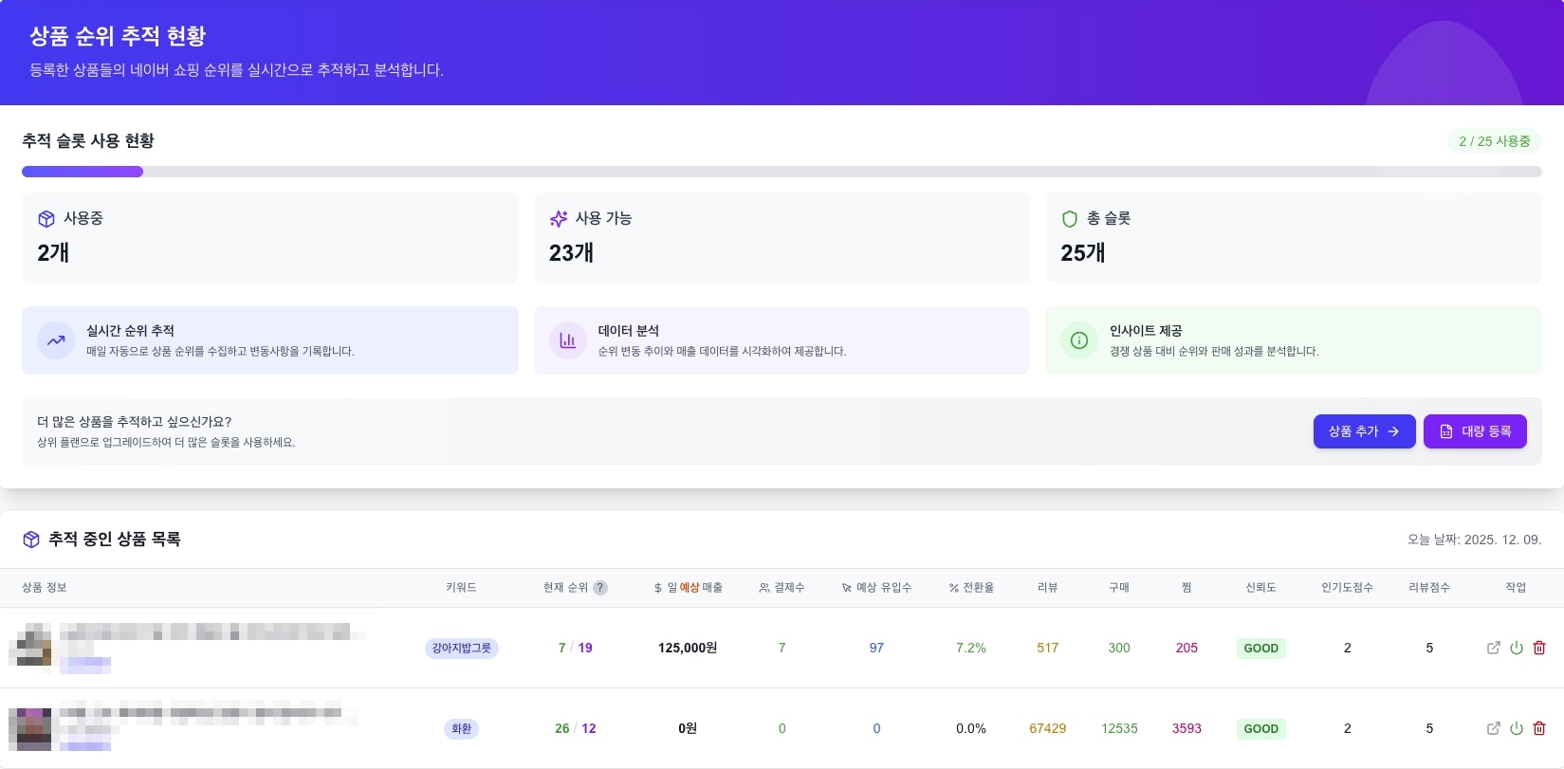Click the 7.2% conversion rate value
The width and height of the screenshot is (1564, 769).
pyautogui.click(x=971, y=648)
